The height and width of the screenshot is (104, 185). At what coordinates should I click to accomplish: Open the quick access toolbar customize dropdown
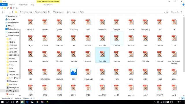click(x=17, y=8)
